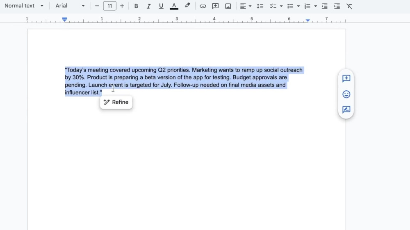The height and width of the screenshot is (230, 410).
Task: Click the Refine button
Action: pos(116,102)
